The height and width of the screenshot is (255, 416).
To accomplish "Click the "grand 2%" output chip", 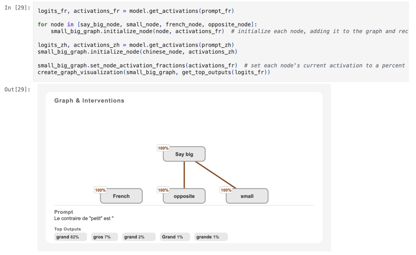I will click(x=139, y=237).
